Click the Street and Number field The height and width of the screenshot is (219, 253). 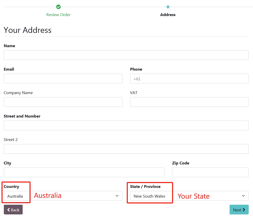click(126, 125)
